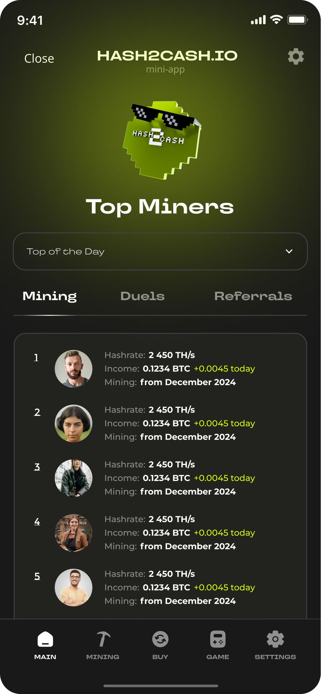This screenshot has width=321, height=694.
Task: Switch to the Duels tab
Action: tap(142, 296)
